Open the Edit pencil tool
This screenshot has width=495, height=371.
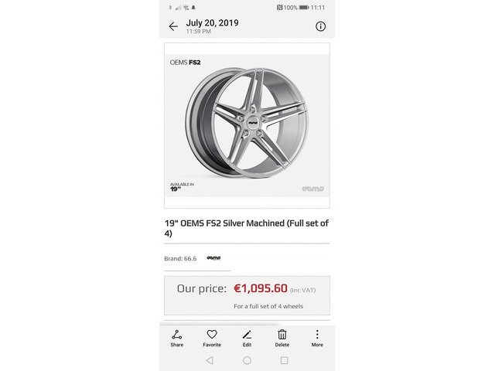[x=247, y=338]
